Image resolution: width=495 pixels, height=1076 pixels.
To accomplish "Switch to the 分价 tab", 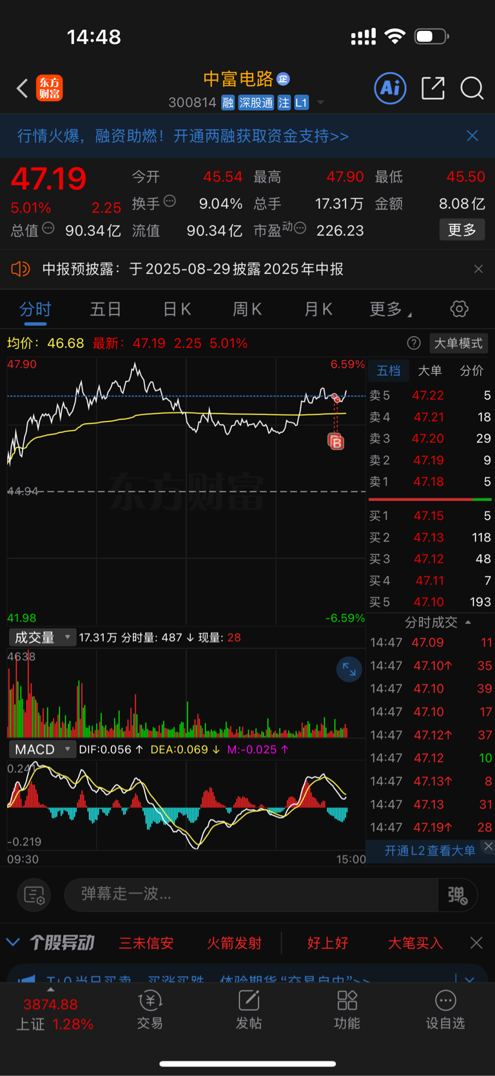I will pos(471,371).
